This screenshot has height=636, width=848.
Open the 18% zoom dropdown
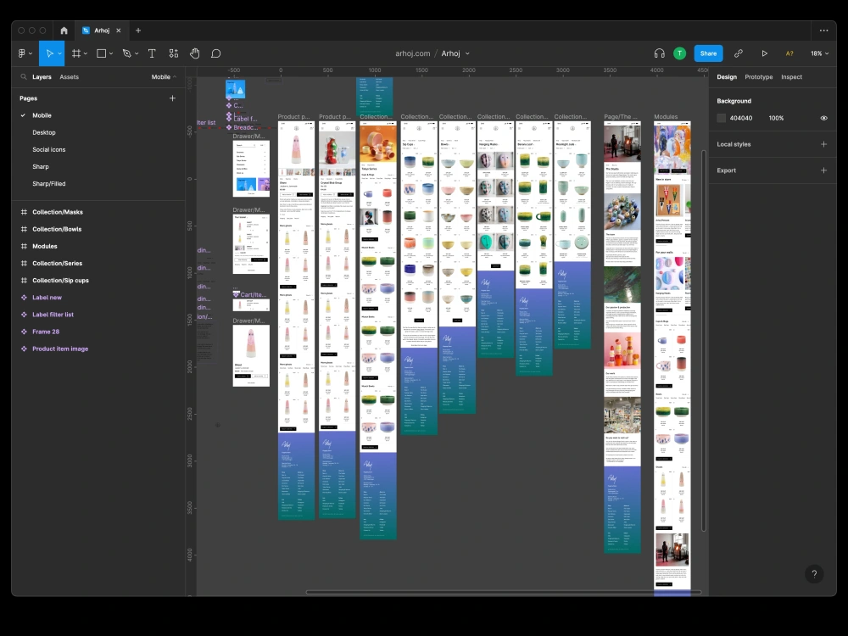coord(819,53)
